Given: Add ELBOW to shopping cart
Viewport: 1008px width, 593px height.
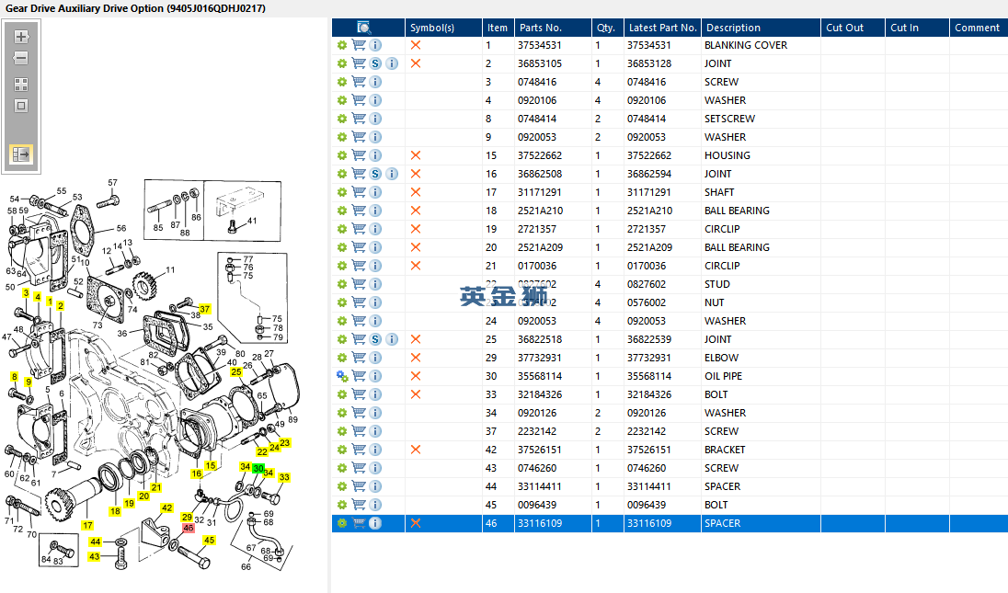Looking at the screenshot, I should 359,358.
